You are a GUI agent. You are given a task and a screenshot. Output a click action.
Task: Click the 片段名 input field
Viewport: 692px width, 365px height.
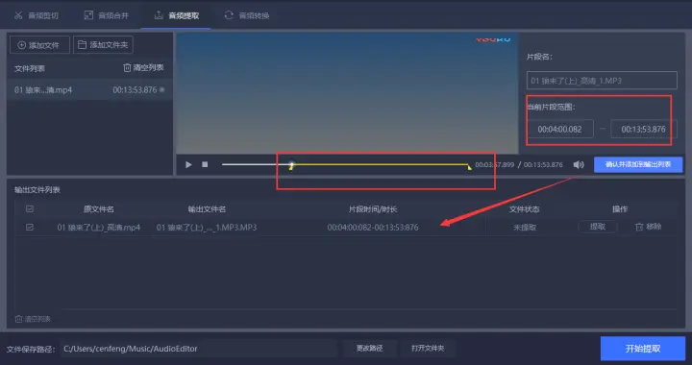tap(602, 81)
